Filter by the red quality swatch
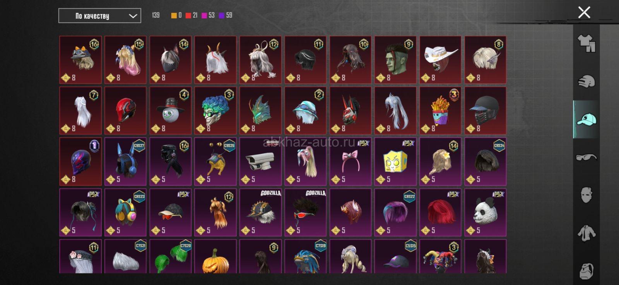This screenshot has height=285, width=619. (188, 15)
